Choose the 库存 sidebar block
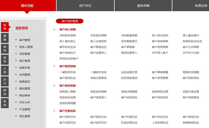209x128 pixels. pyautogui.click(x=5, y=49)
